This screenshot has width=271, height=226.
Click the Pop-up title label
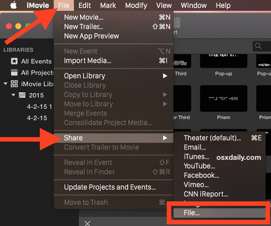coord(224,74)
